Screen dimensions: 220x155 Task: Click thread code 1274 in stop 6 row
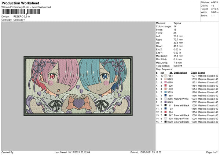click(x=194, y=92)
